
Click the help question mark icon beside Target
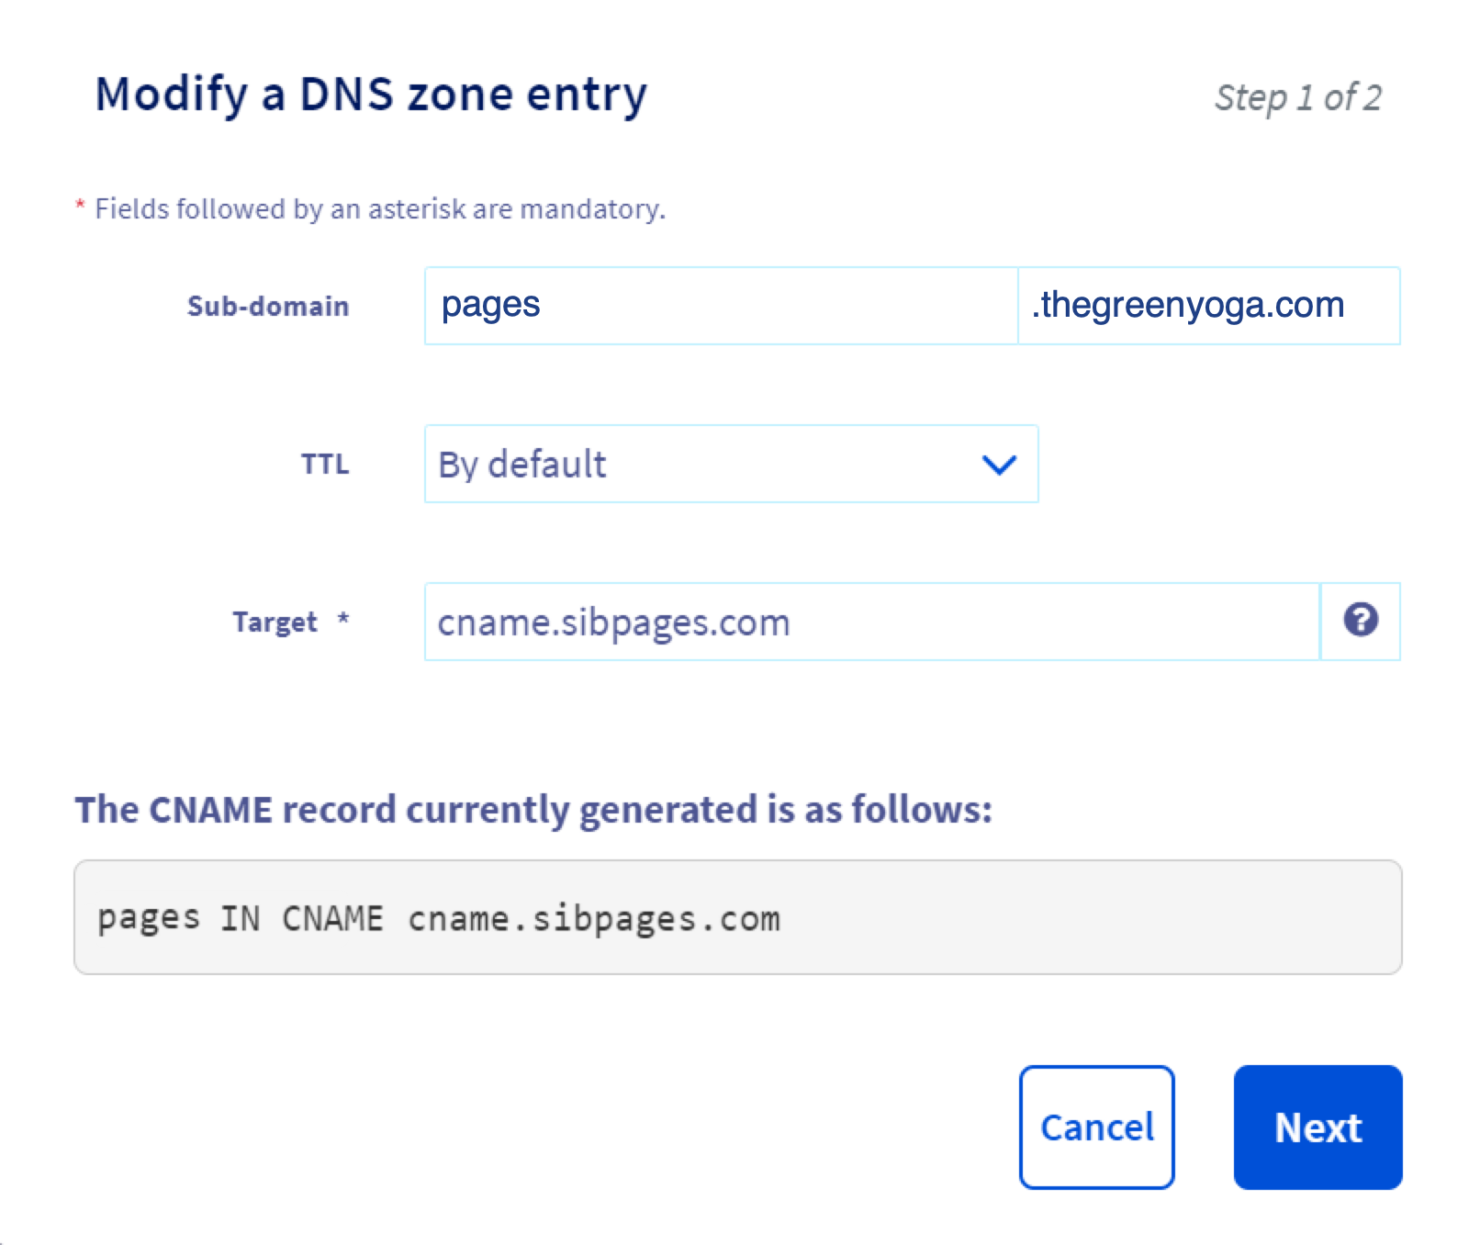coord(1360,621)
